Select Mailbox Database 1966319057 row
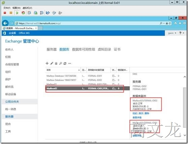Screen dimensions: 188x144 pos(88,80)
